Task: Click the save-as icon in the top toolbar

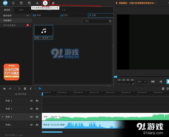Action: pyautogui.click(x=29, y=3)
